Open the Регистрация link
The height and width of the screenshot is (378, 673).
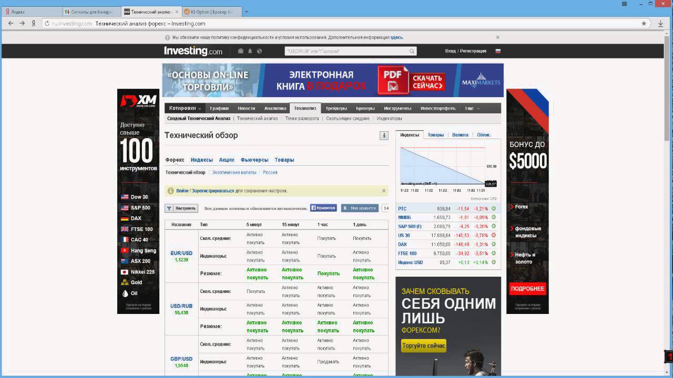(473, 51)
